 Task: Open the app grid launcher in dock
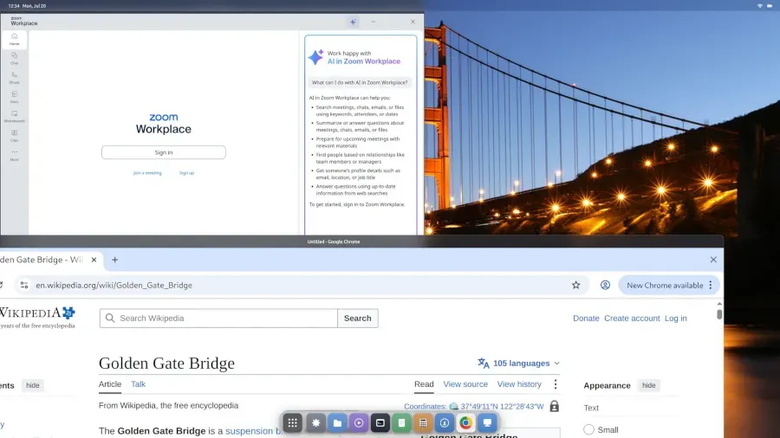click(x=293, y=423)
